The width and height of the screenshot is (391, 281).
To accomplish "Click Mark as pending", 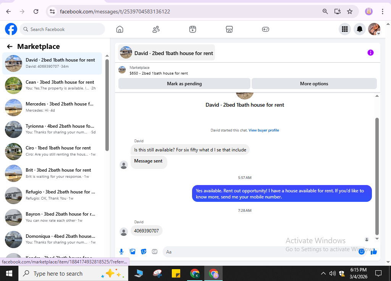I will (x=184, y=84).
